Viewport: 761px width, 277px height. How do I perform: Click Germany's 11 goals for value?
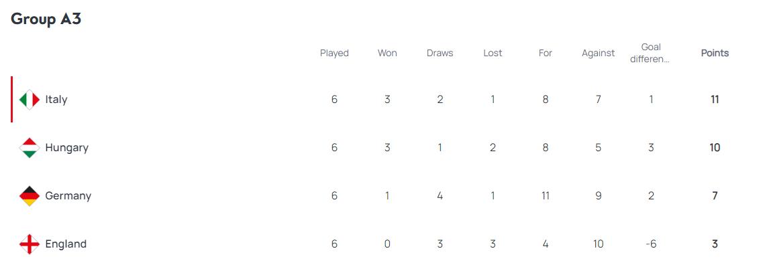pyautogui.click(x=546, y=196)
